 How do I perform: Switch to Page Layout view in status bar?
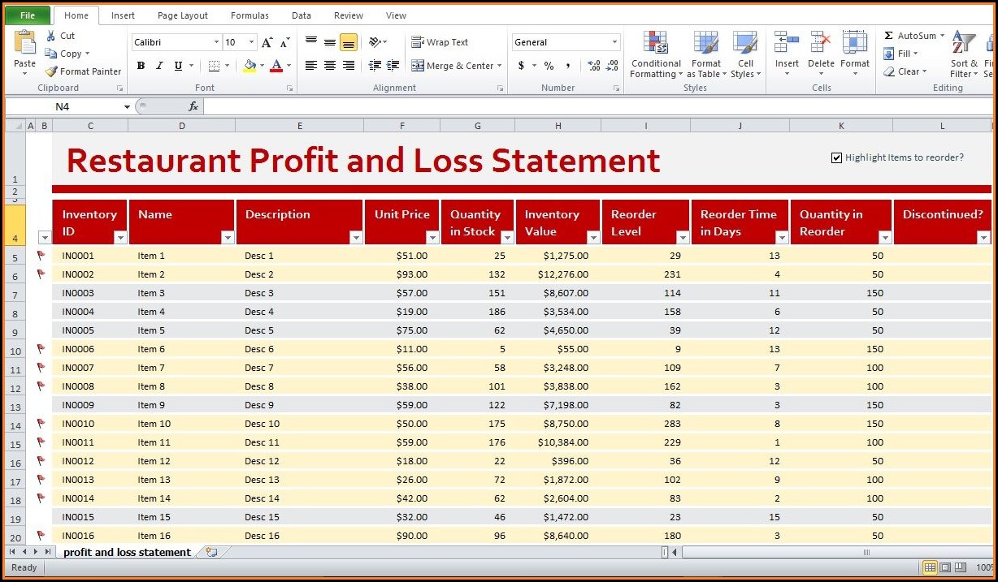(x=944, y=567)
